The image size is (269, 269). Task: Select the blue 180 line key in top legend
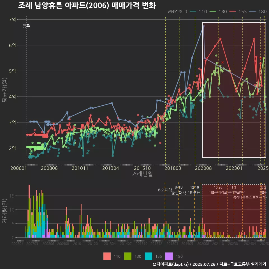[253, 11]
